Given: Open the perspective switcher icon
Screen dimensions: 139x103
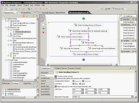Looking at the screenshot, I should [102, 9].
